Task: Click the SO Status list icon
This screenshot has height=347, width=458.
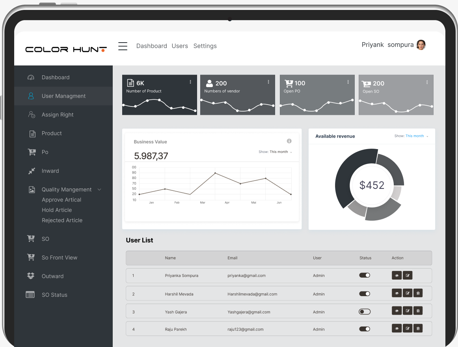Action: click(x=30, y=295)
